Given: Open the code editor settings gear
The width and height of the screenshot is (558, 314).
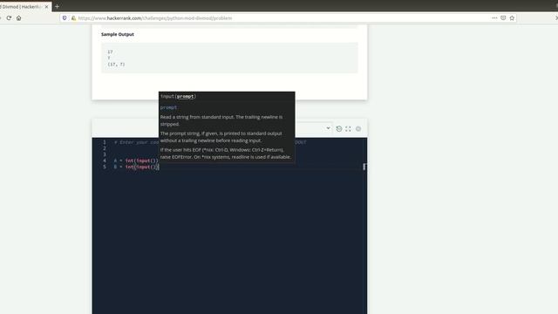Looking at the screenshot, I should [358, 128].
